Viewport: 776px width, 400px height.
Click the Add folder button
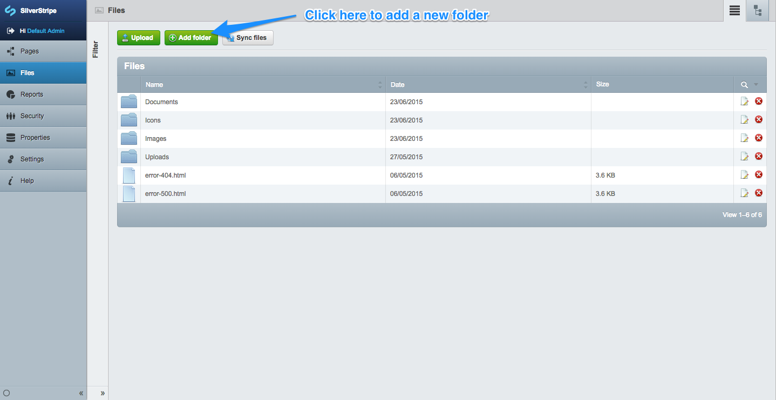click(x=191, y=37)
